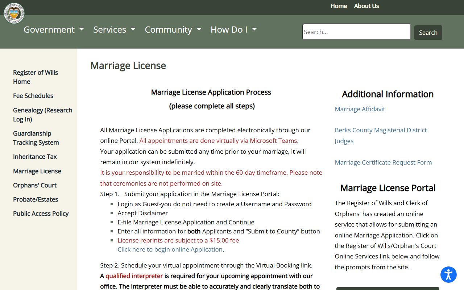Open Marriage Certificate Request Form link

pyautogui.click(x=383, y=162)
